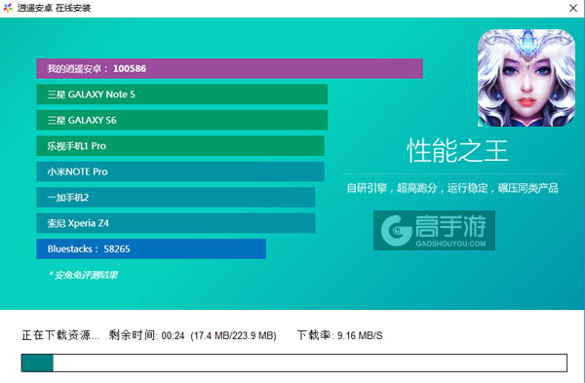This screenshot has width=585, height=383.
Task: Click the 三星 GALAXY Note 5 bar
Action: (x=181, y=95)
